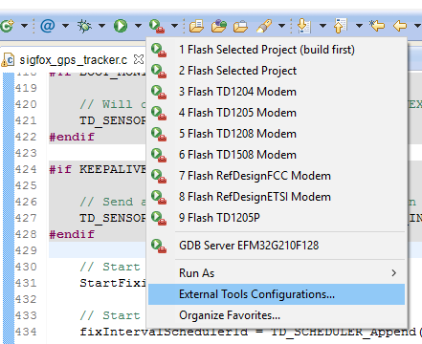Image resolution: width=422 pixels, height=344 pixels.
Task: Click the Debug bug icon
Action: [x=84, y=26]
